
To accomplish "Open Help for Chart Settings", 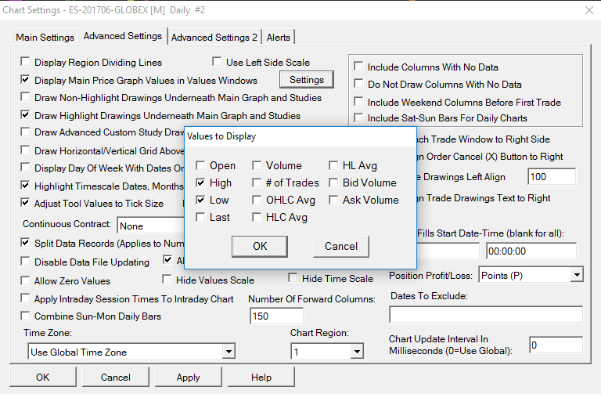I will [x=261, y=377].
